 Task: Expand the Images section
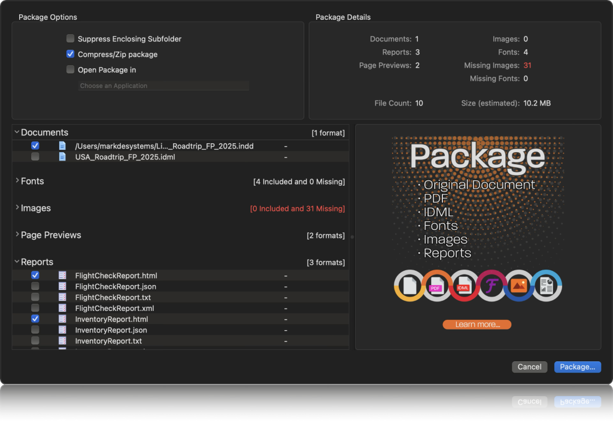[17, 207]
